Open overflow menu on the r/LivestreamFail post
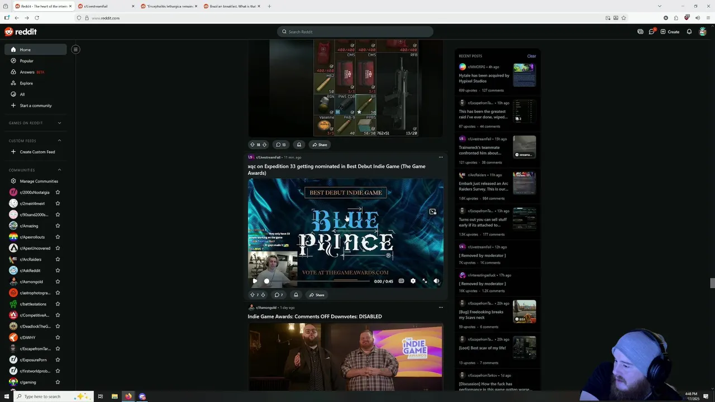The width and height of the screenshot is (715, 402). click(x=441, y=157)
